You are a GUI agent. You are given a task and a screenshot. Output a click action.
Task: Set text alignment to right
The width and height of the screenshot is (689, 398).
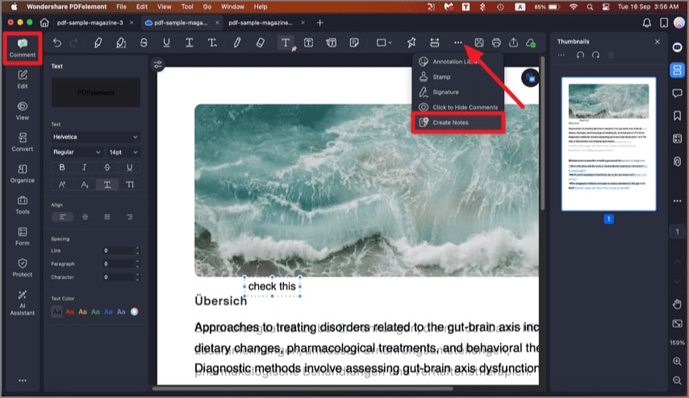(x=130, y=217)
